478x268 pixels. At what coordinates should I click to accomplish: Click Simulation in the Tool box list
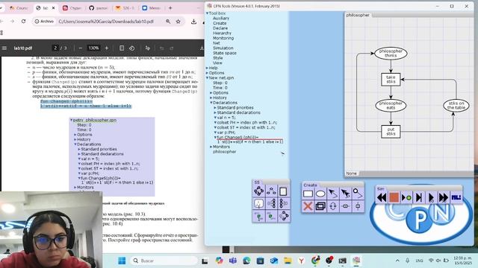pyautogui.click(x=223, y=48)
